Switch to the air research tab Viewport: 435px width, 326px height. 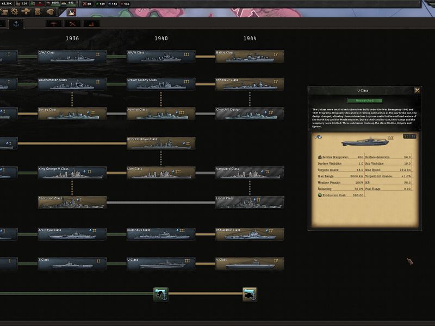[x=53, y=24]
